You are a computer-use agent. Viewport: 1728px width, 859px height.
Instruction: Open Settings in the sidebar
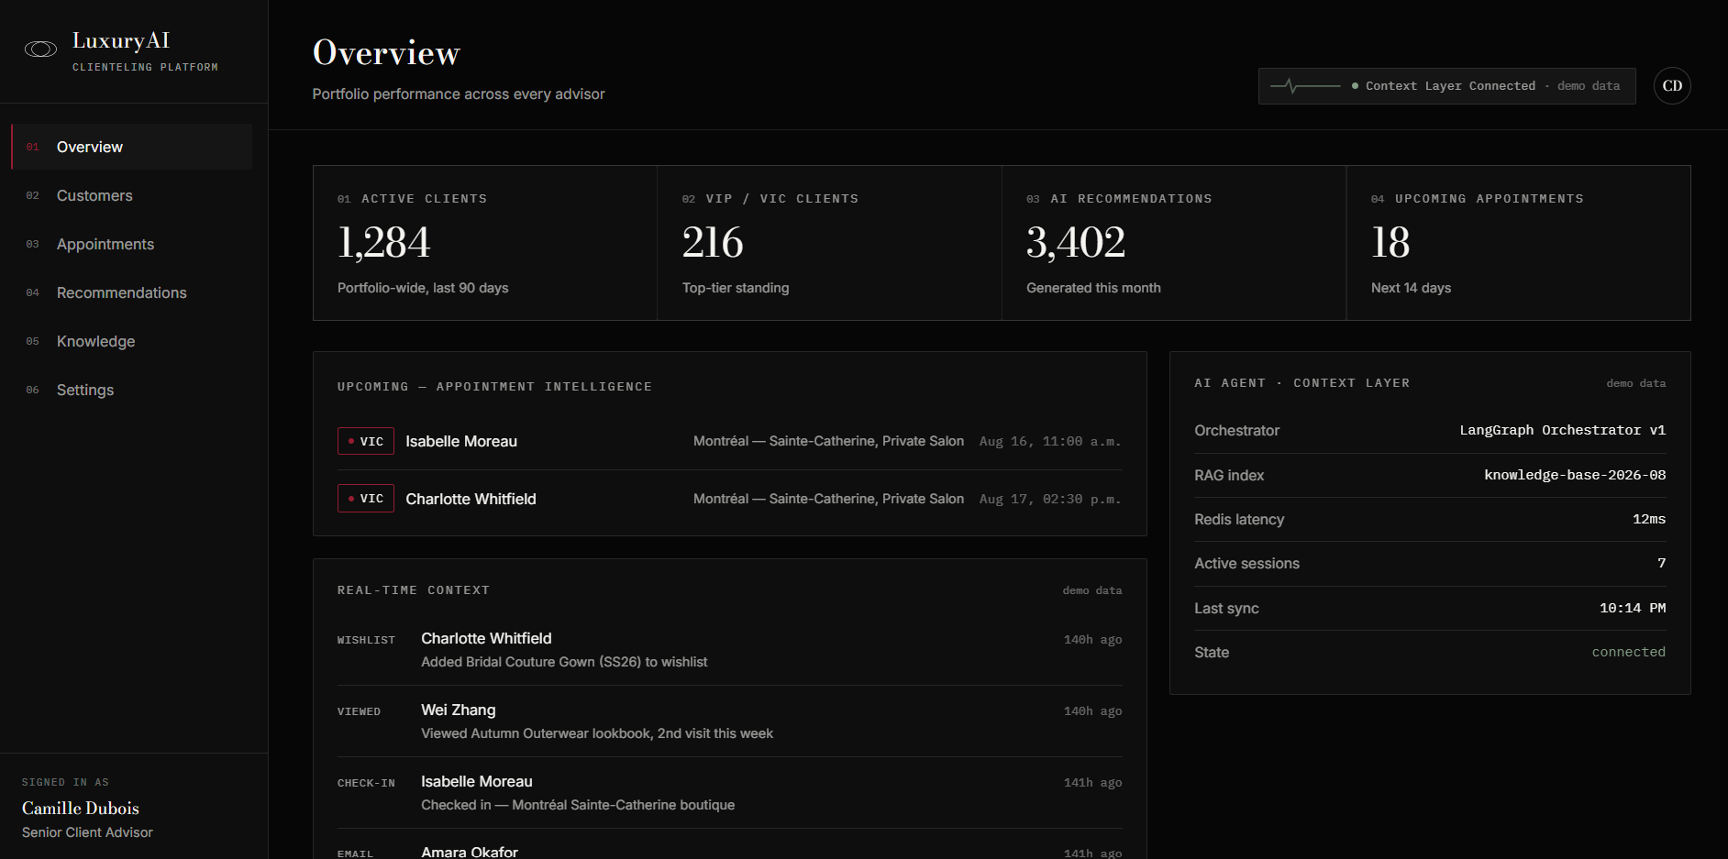(131, 390)
